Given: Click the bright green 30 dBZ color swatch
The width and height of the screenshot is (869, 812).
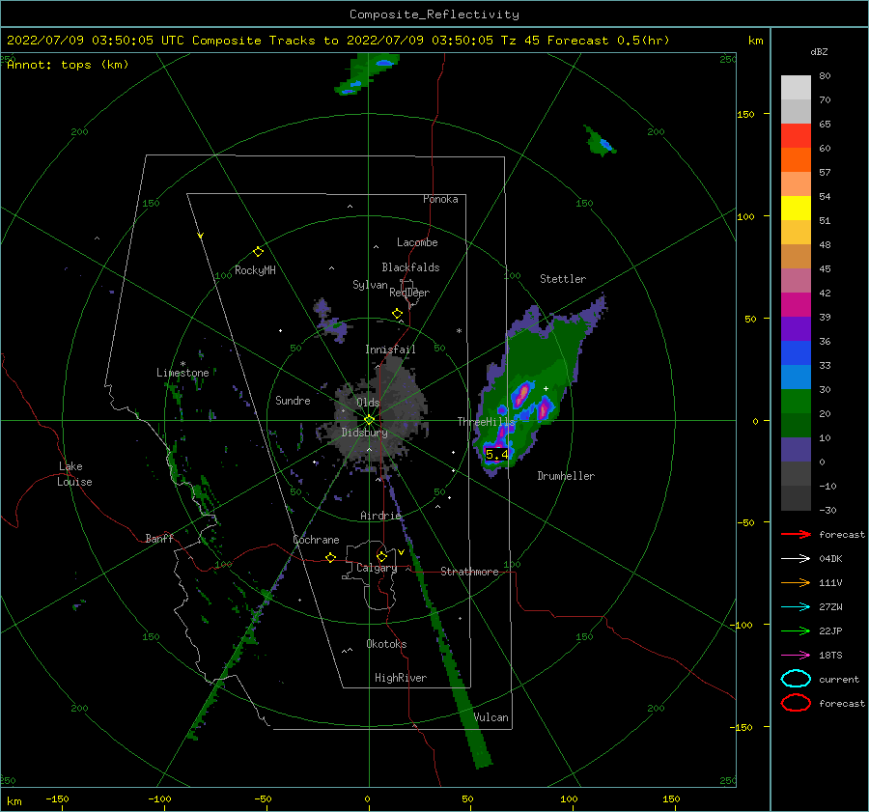Looking at the screenshot, I should [x=796, y=401].
